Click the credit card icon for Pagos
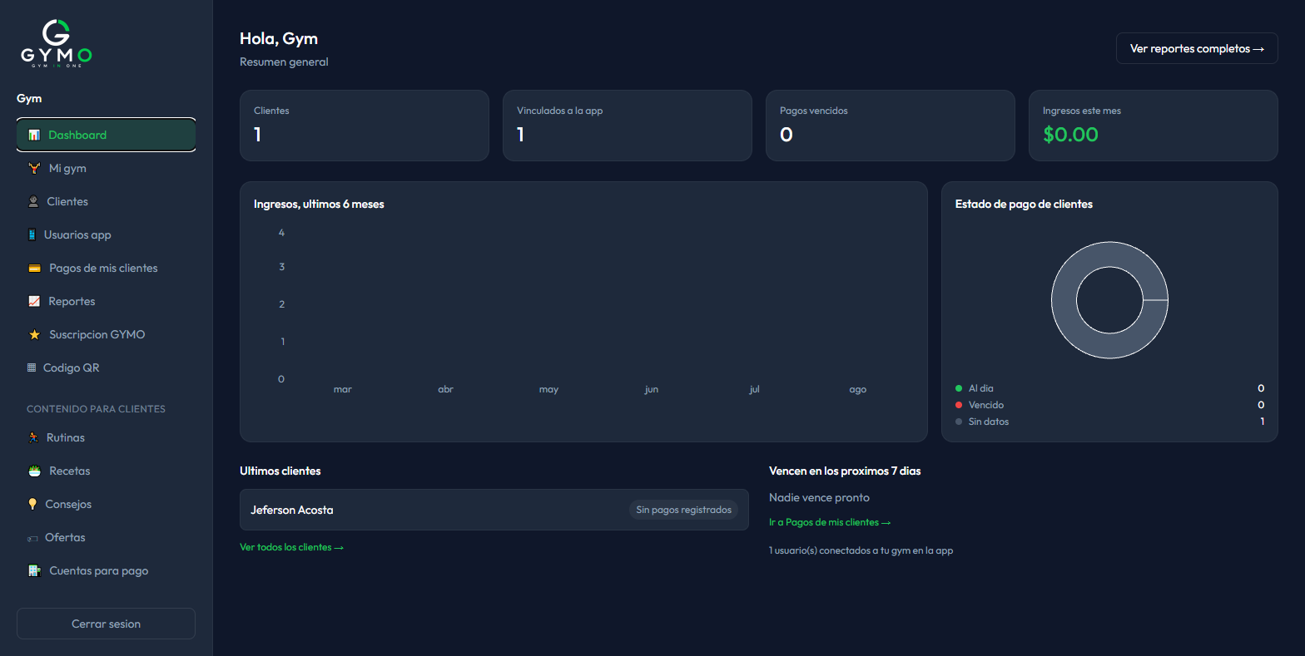Viewport: 1305px width, 656px height. [34, 268]
